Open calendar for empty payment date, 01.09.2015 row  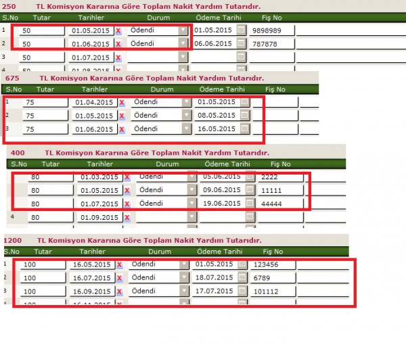250,216
